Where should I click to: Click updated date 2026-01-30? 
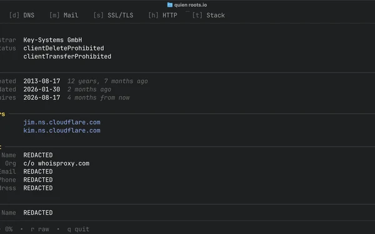(42, 89)
